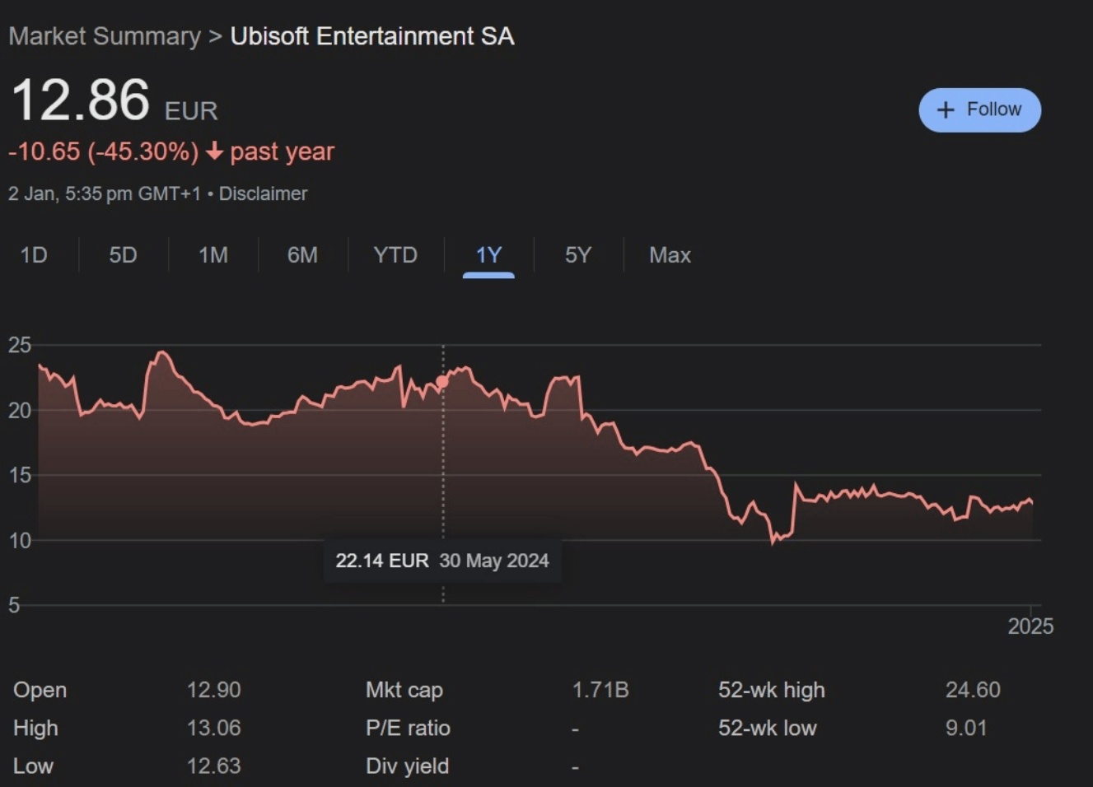
Task: Click the 52-wk high value 24.60
Action: click(x=973, y=690)
